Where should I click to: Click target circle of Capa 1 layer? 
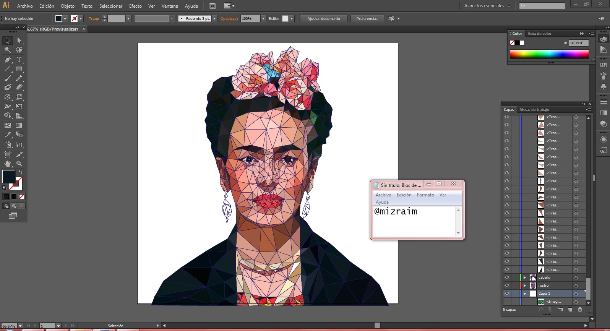point(576,294)
